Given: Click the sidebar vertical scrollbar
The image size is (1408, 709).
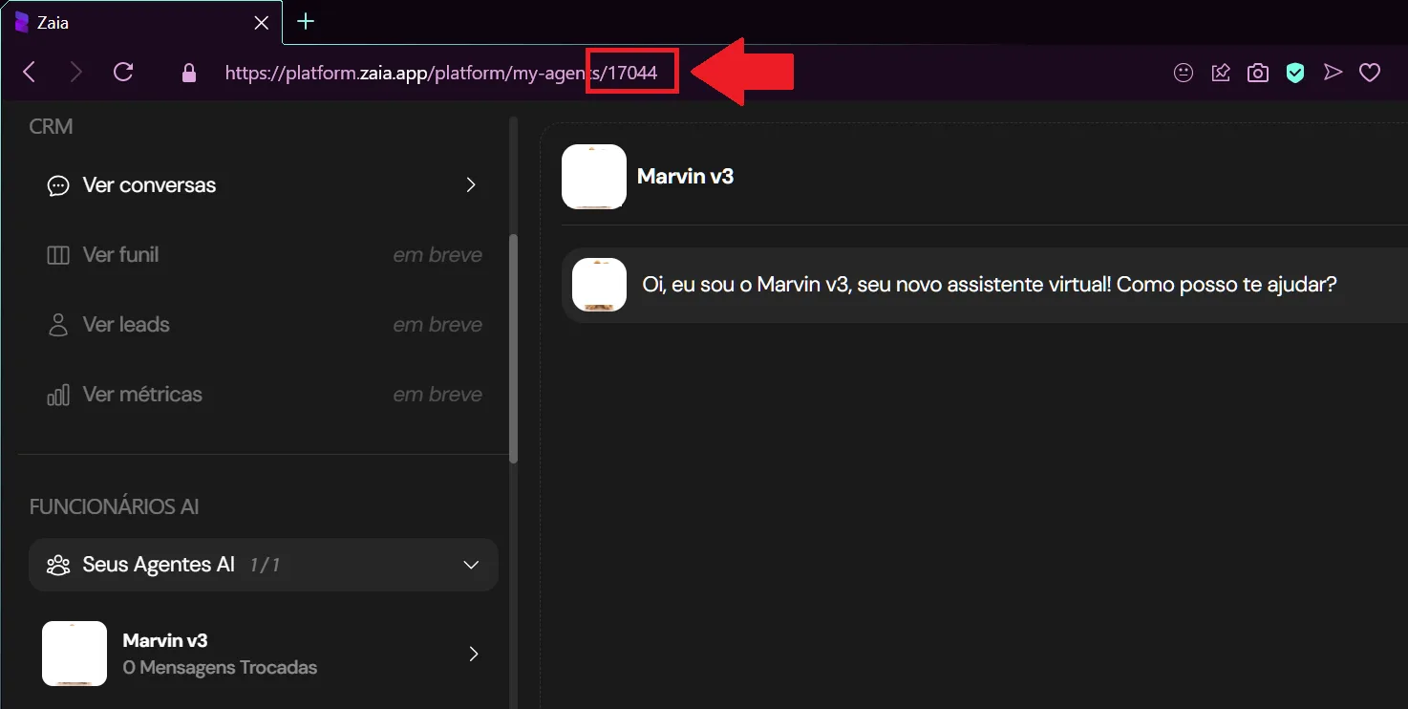Looking at the screenshot, I should 513,349.
